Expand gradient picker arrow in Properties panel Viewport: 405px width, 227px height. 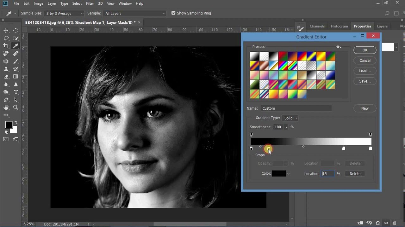[x=396, y=47]
